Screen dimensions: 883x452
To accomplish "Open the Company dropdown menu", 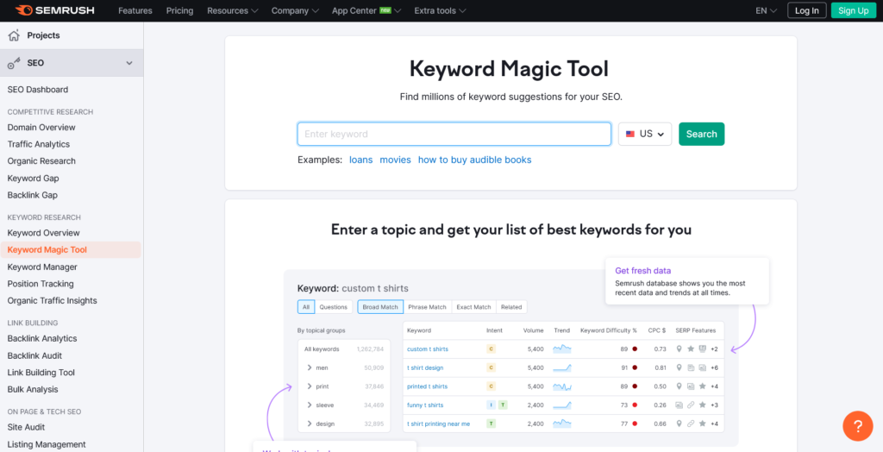I will (295, 10).
